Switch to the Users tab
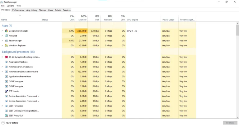 click(x=50, y=10)
